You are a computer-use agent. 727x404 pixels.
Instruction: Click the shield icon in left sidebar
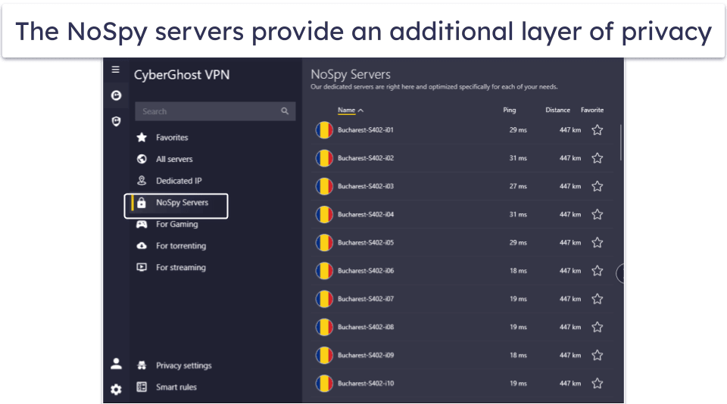(116, 121)
